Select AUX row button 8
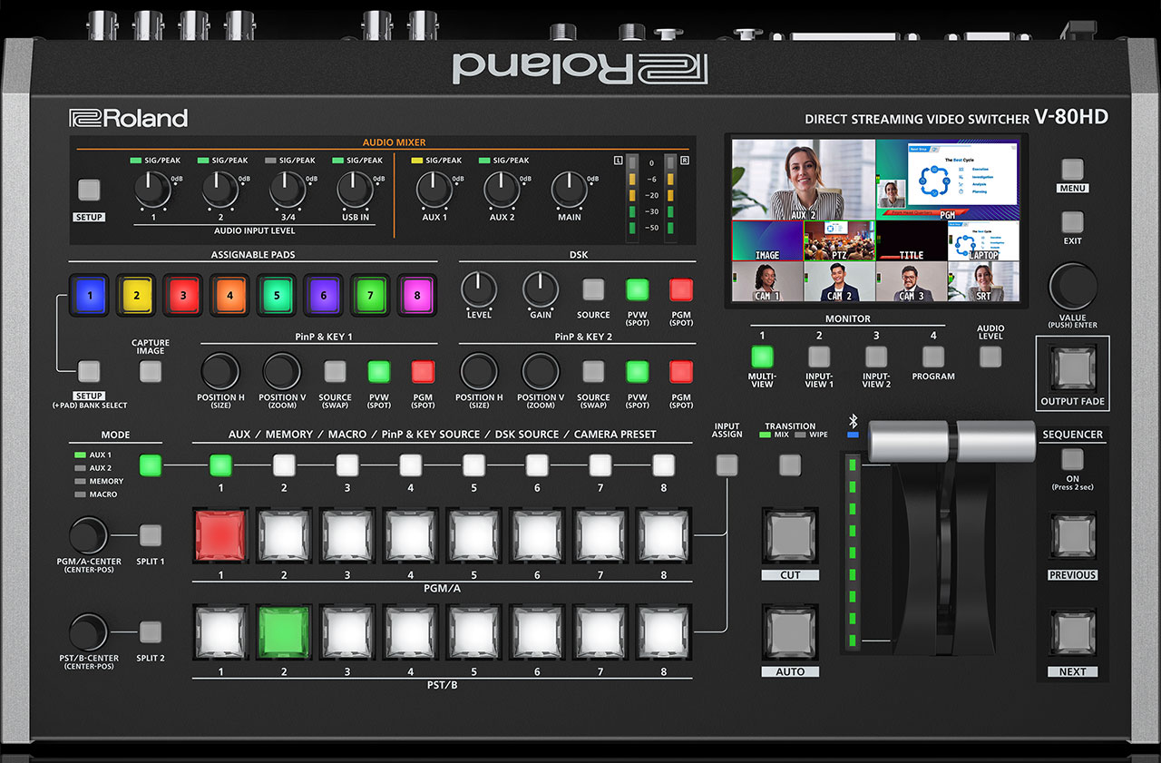The image size is (1161, 763). (x=664, y=465)
